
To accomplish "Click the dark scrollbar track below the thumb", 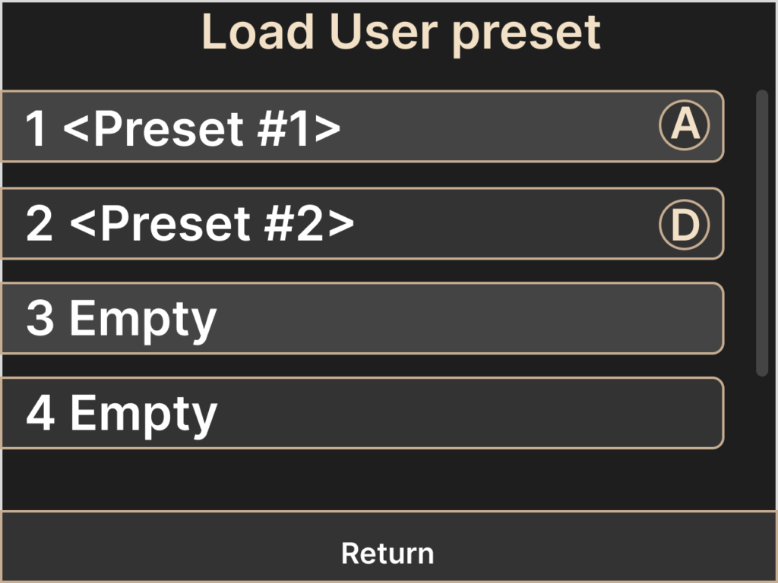I will click(762, 440).
